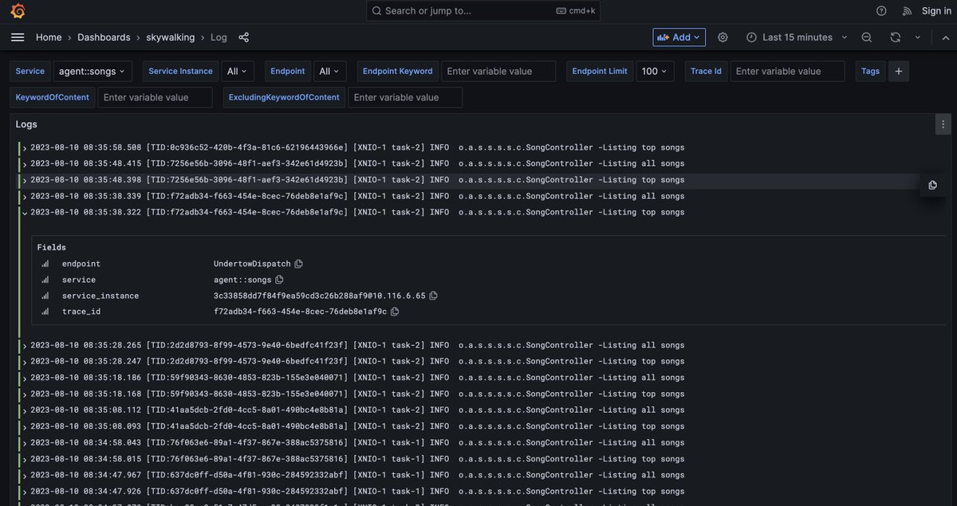
Task: Expand the 08:35:28.265 log row
Action: 25,346
